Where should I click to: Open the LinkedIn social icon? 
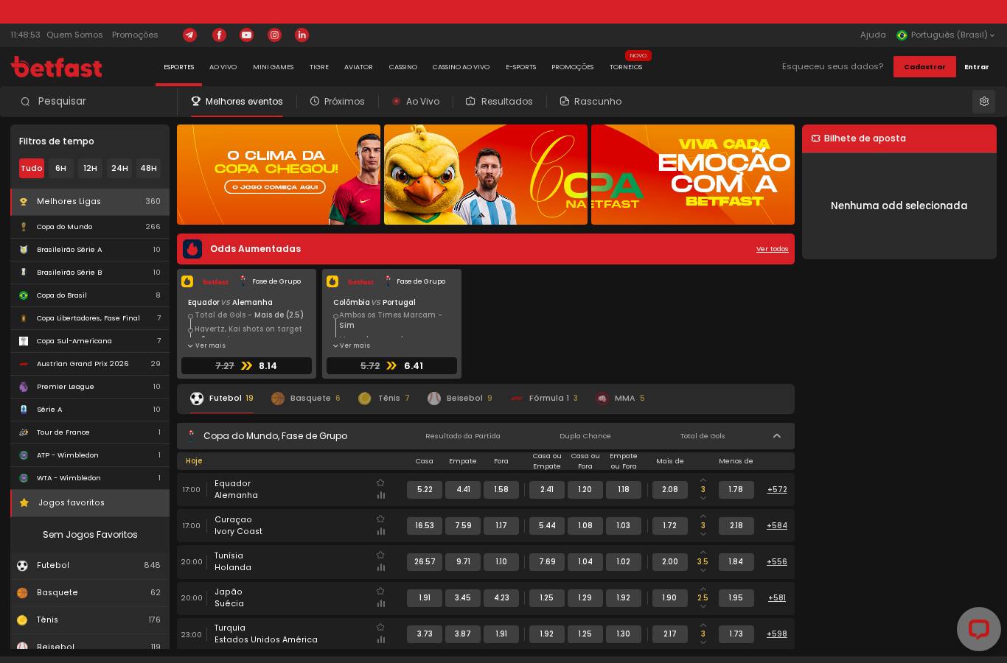tap(302, 35)
